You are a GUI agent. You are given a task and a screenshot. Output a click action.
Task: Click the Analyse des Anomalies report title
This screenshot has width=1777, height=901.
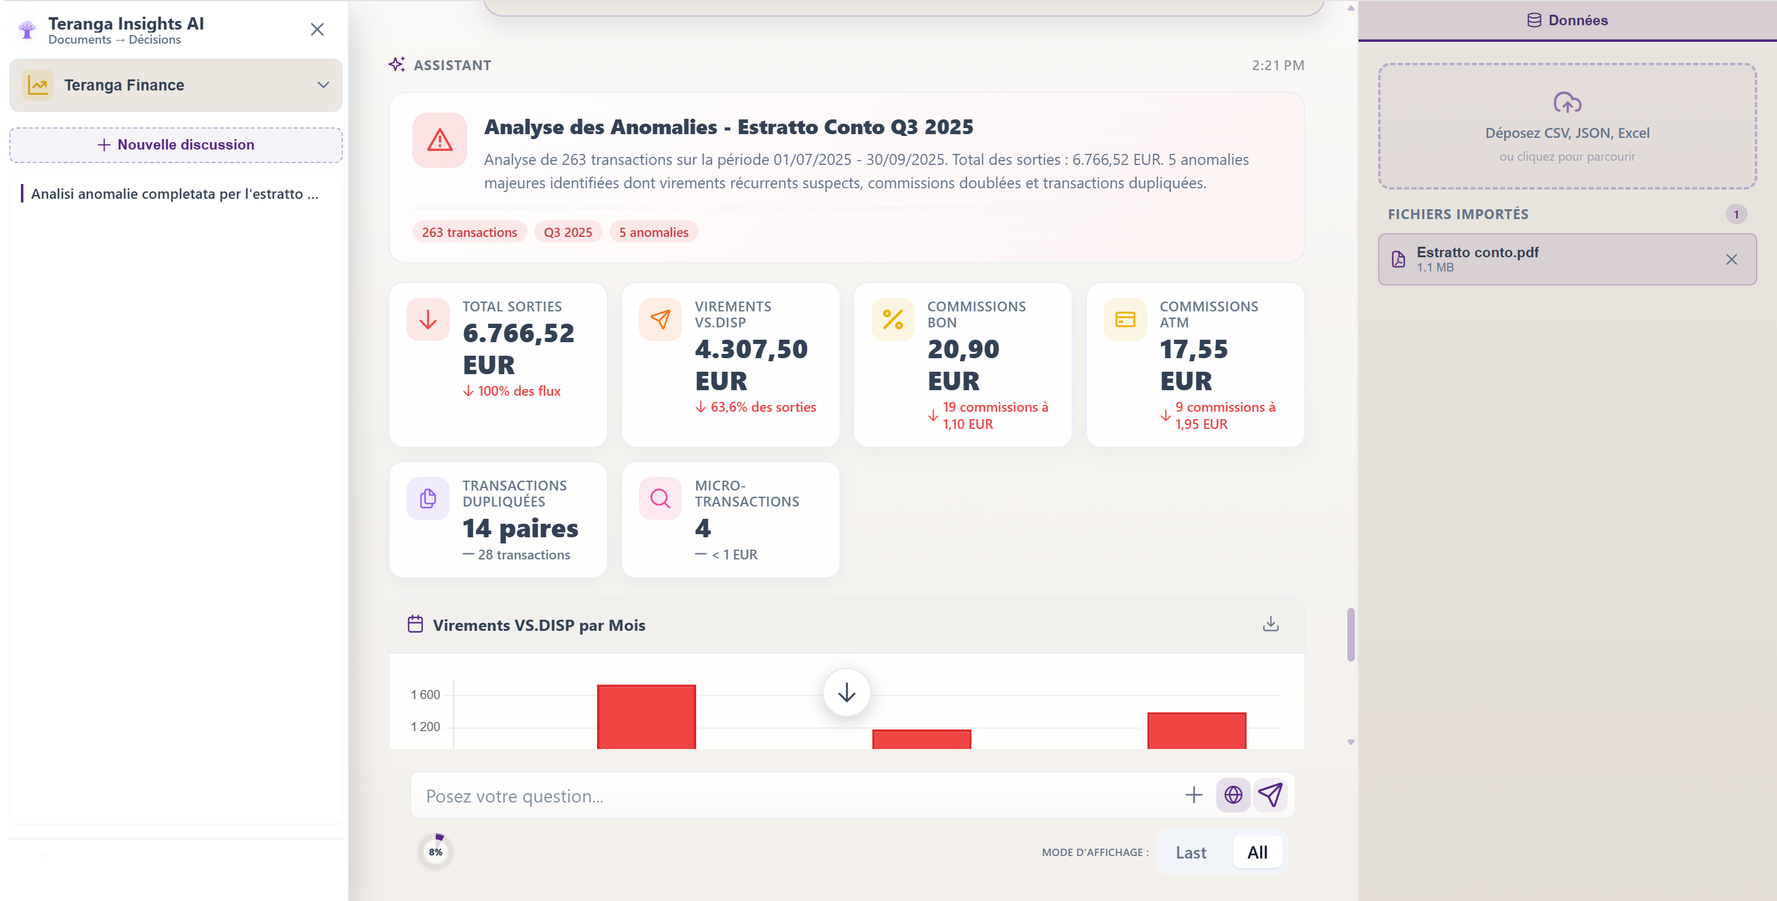point(728,127)
